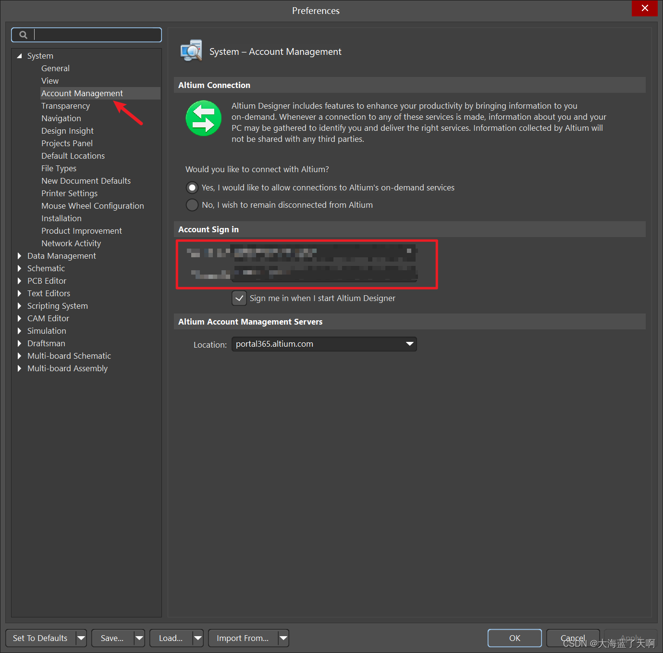Click the green Altium connection arrows icon
The height and width of the screenshot is (653, 663).
click(204, 118)
